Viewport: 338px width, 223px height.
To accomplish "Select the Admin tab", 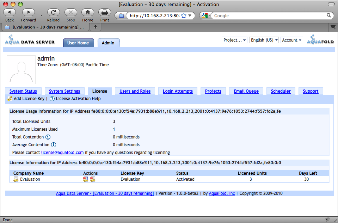I will tap(109, 43).
